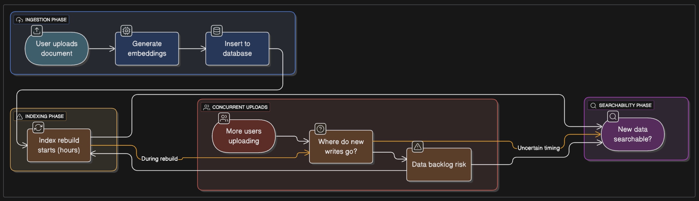The image size is (699, 201).
Task: Click the users icon above More users uploading
Action: pyautogui.click(x=224, y=118)
